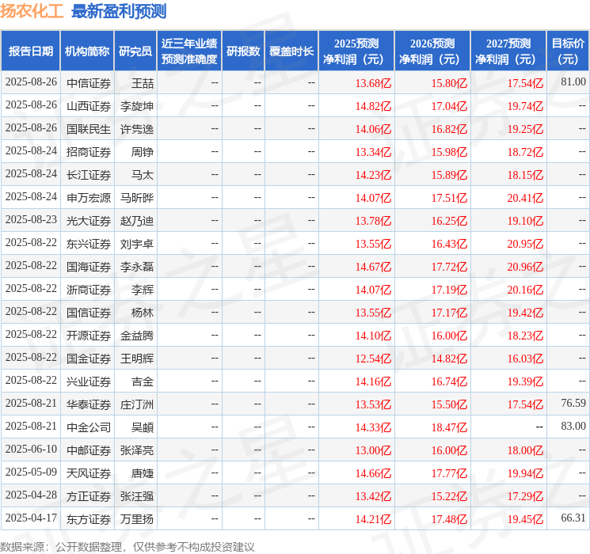Click researcher name 王喆
This screenshot has height=554, width=590.
143,83
